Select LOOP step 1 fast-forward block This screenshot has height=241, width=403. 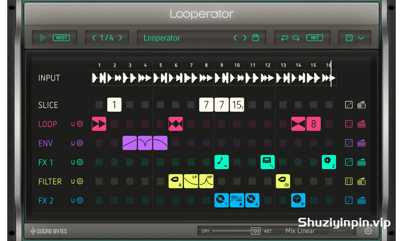[x=99, y=124]
